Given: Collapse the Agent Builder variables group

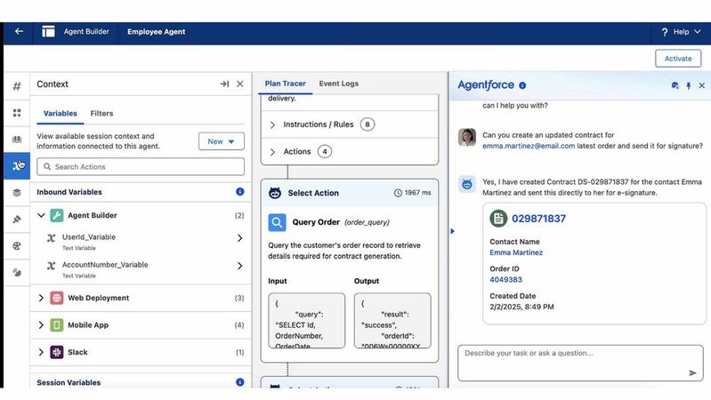Looking at the screenshot, I should (41, 215).
